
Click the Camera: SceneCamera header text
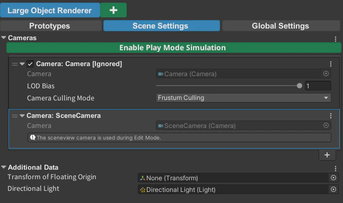click(x=64, y=116)
